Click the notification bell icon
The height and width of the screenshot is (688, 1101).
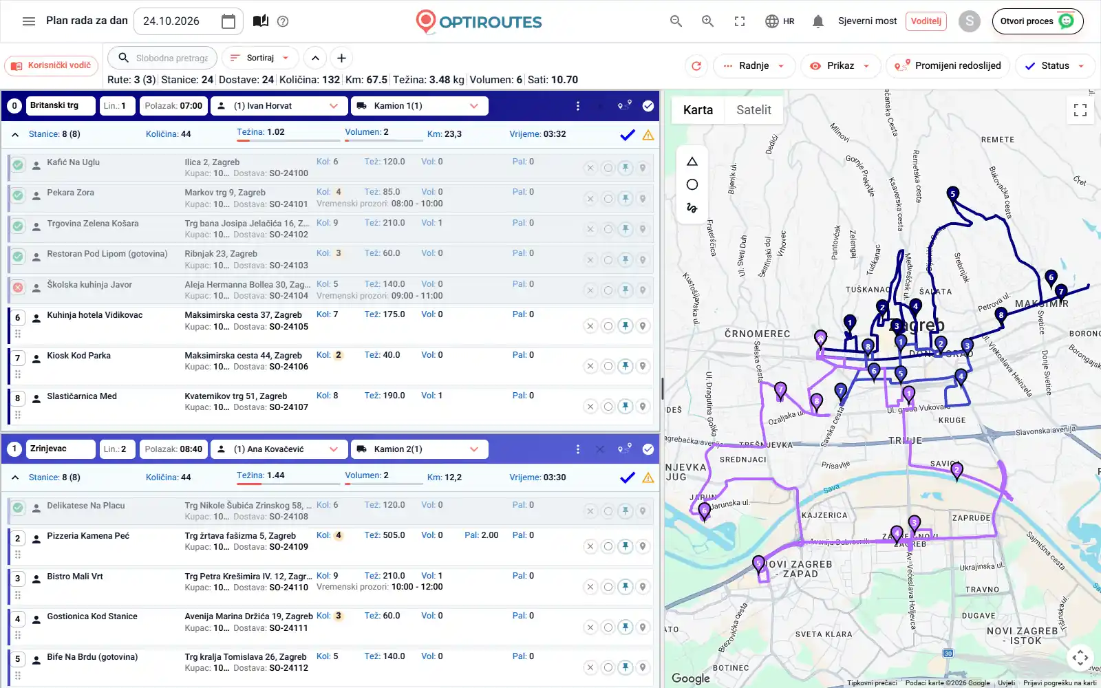[817, 21]
